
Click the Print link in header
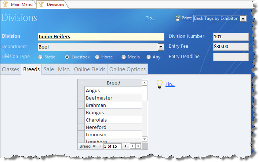click(x=187, y=18)
